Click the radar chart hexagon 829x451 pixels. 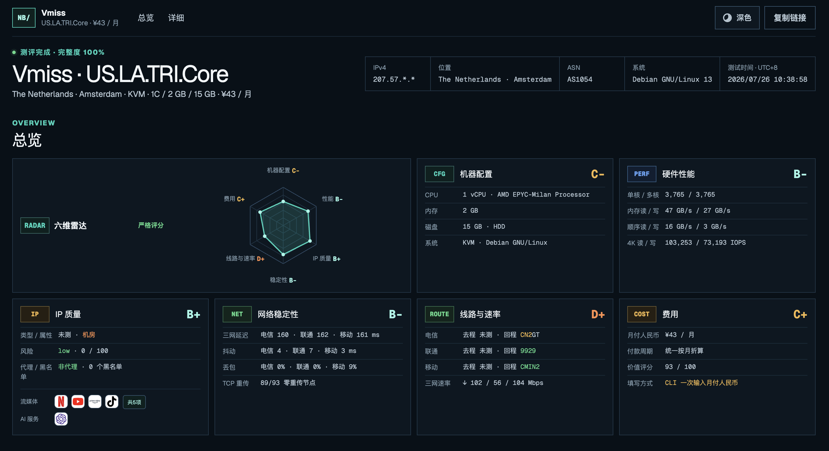pos(283,225)
